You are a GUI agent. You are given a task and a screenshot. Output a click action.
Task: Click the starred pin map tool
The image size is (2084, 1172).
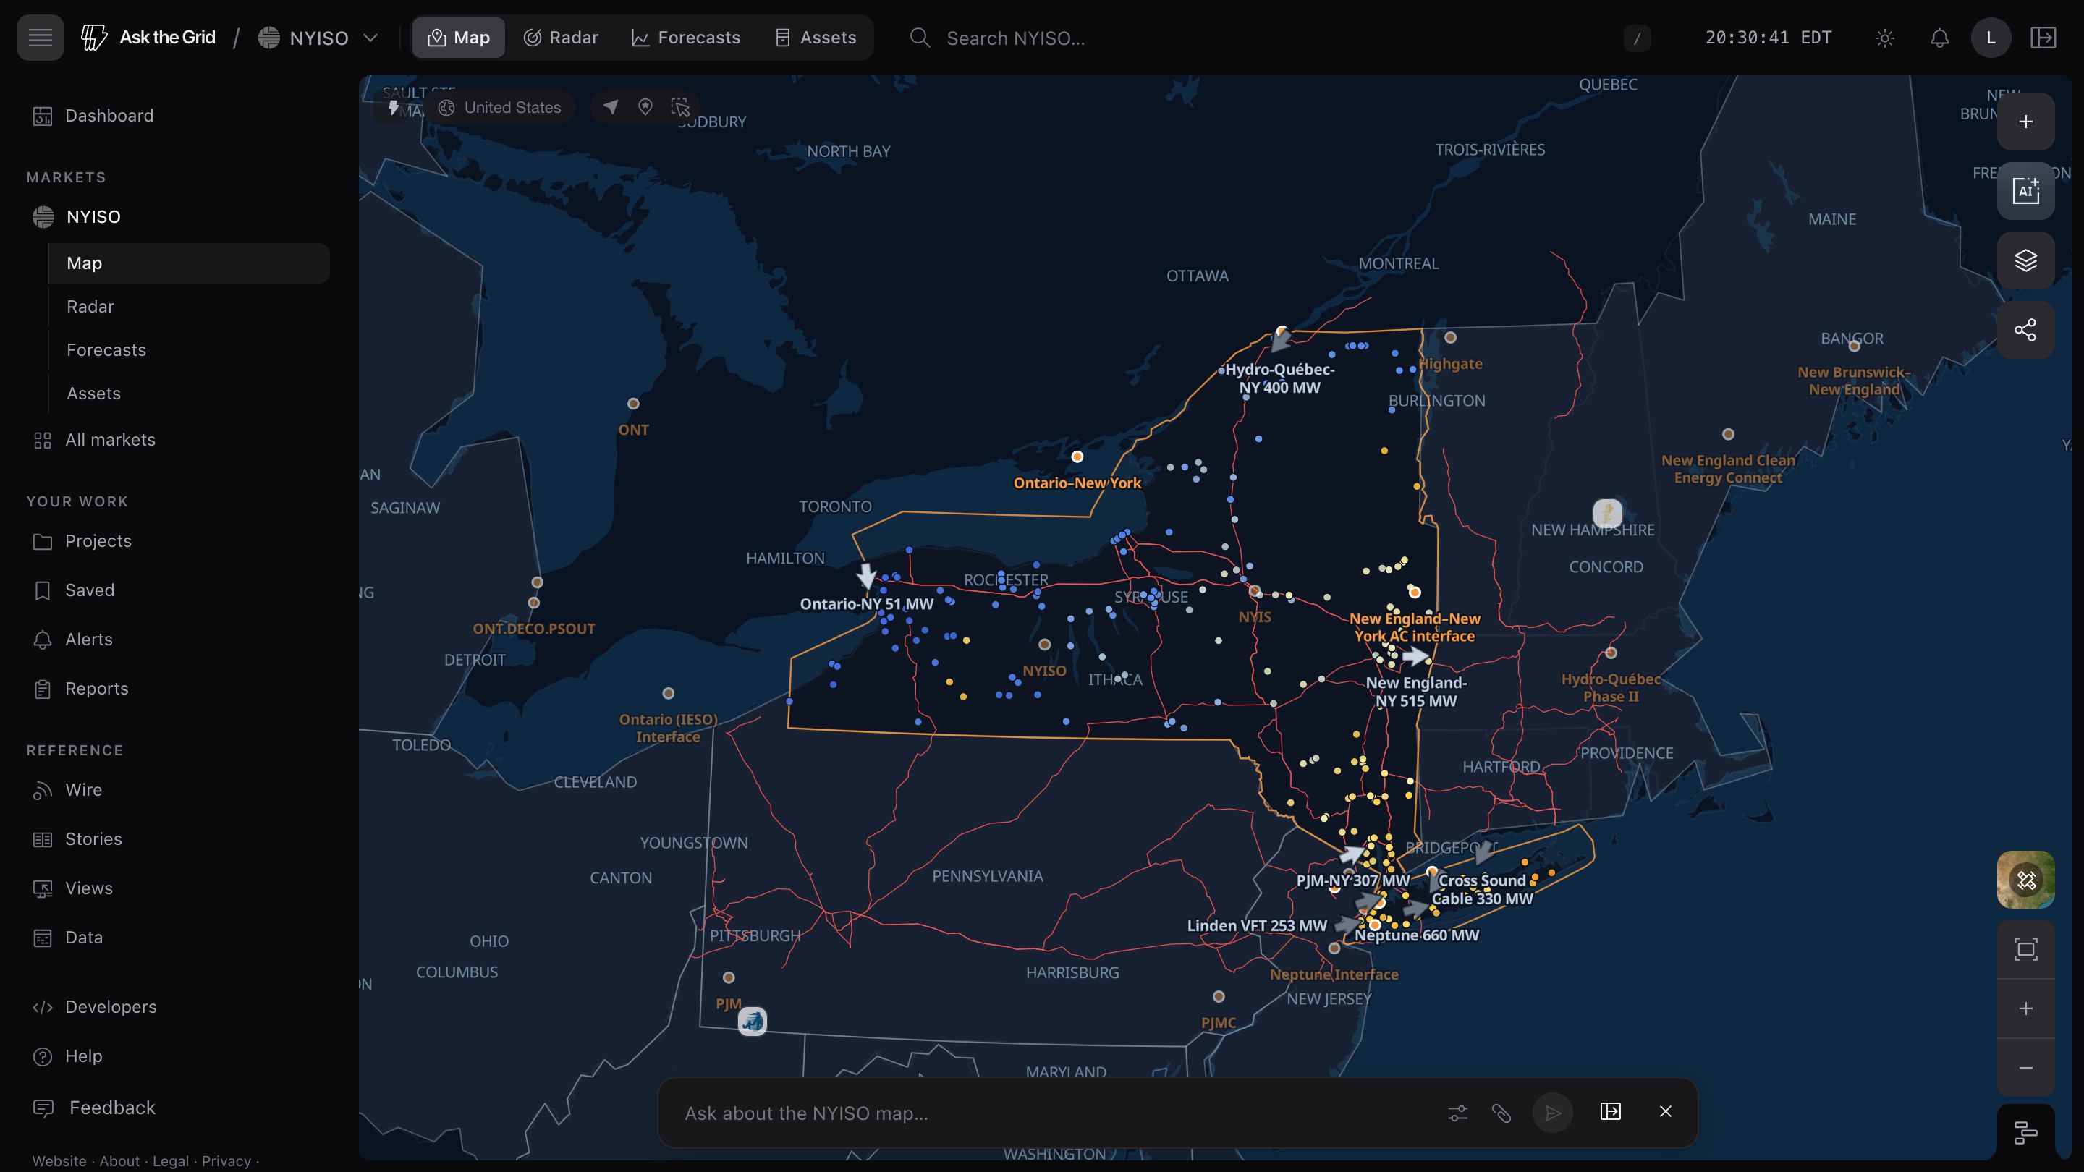pyautogui.click(x=645, y=107)
